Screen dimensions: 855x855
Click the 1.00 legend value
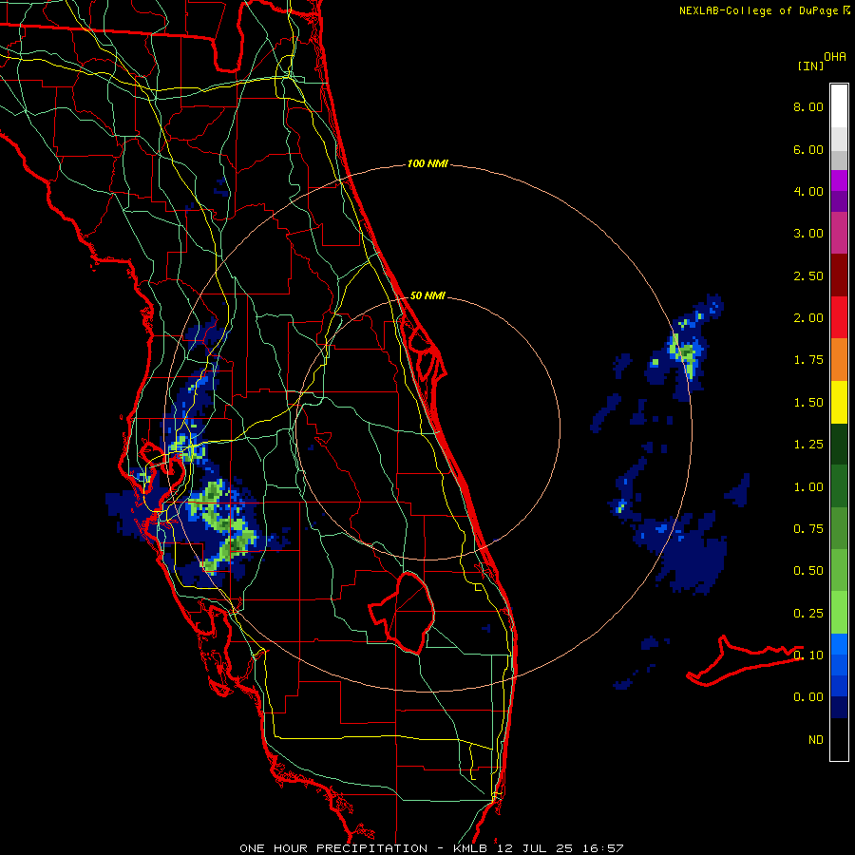click(808, 487)
